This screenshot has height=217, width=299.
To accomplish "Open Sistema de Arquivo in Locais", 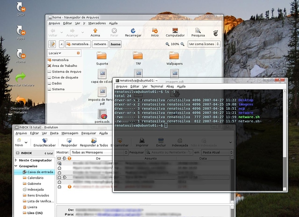I will point(65,72).
